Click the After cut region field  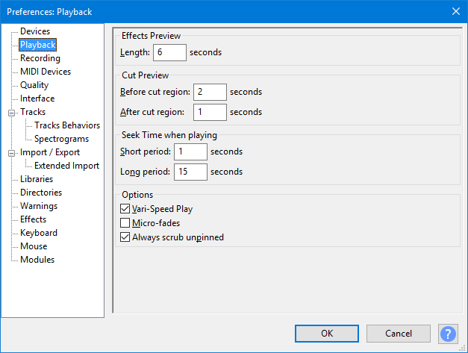click(210, 112)
